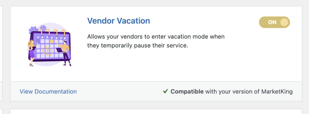
Task: Click the Vendor Vacation title
Action: pos(119,21)
